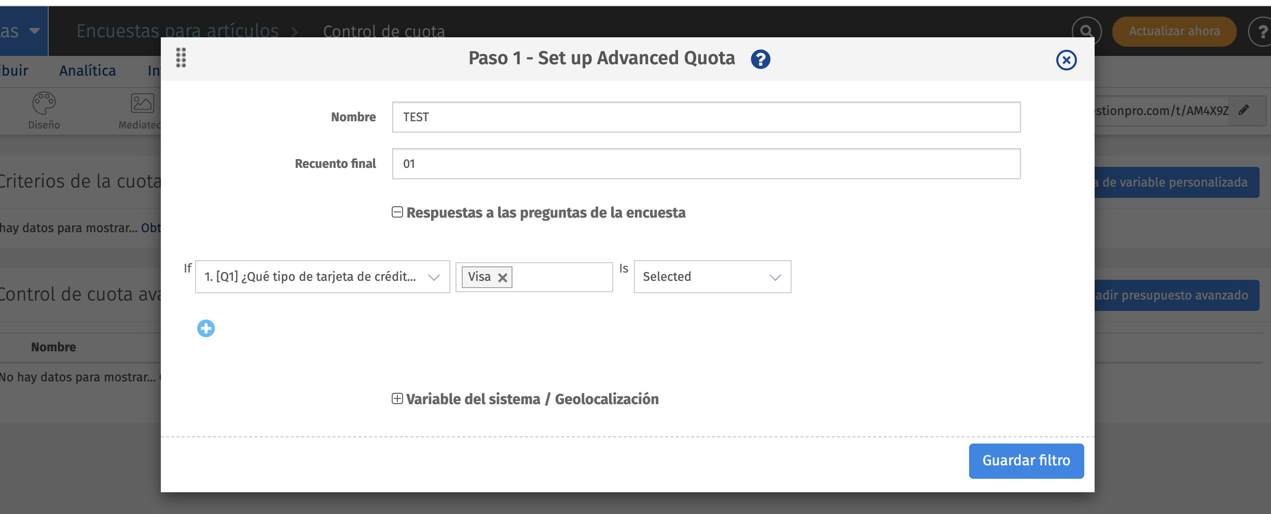
Task: Open the question dropdown showing [Q1]
Action: (x=323, y=277)
